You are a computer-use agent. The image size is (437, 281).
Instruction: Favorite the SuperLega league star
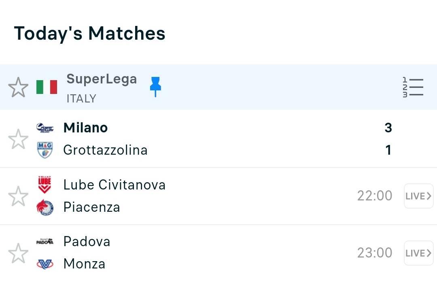pyautogui.click(x=18, y=87)
